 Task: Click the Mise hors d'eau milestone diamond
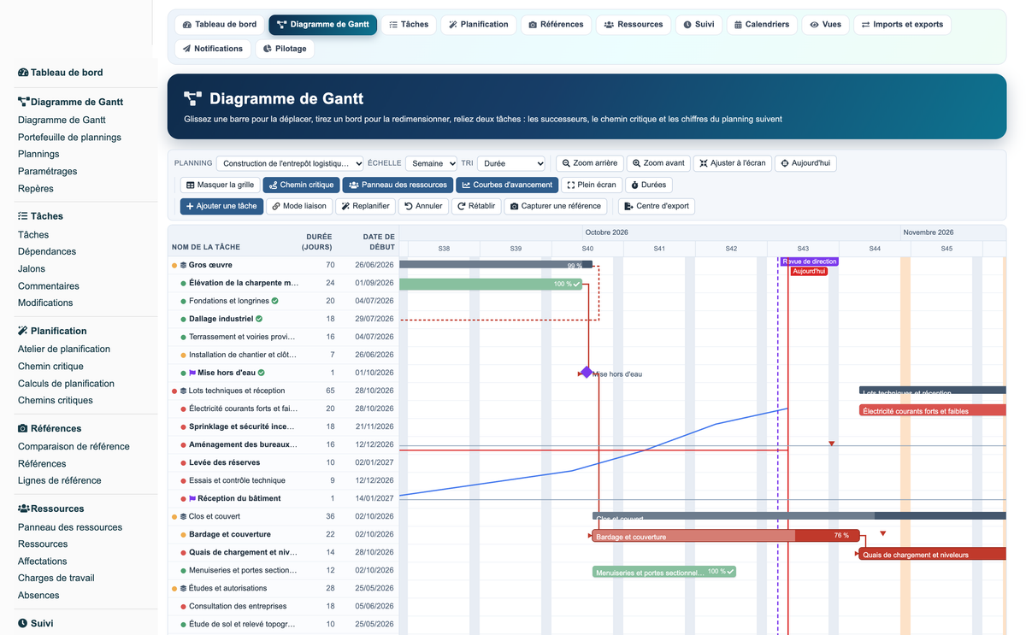pos(587,373)
